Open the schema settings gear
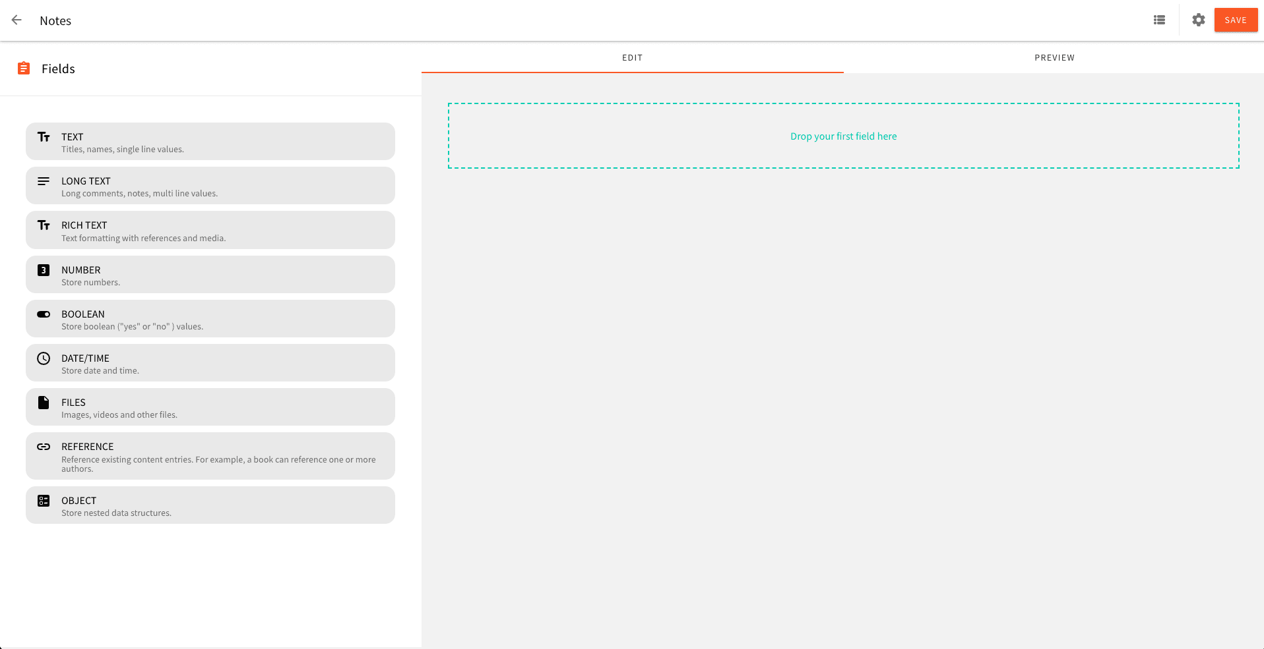This screenshot has height=649, width=1264. pyautogui.click(x=1198, y=20)
